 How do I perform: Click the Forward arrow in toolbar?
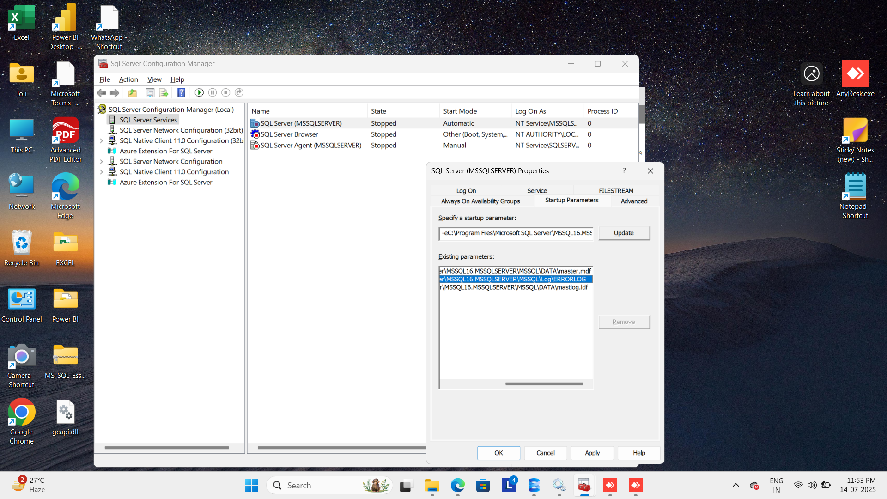(114, 93)
